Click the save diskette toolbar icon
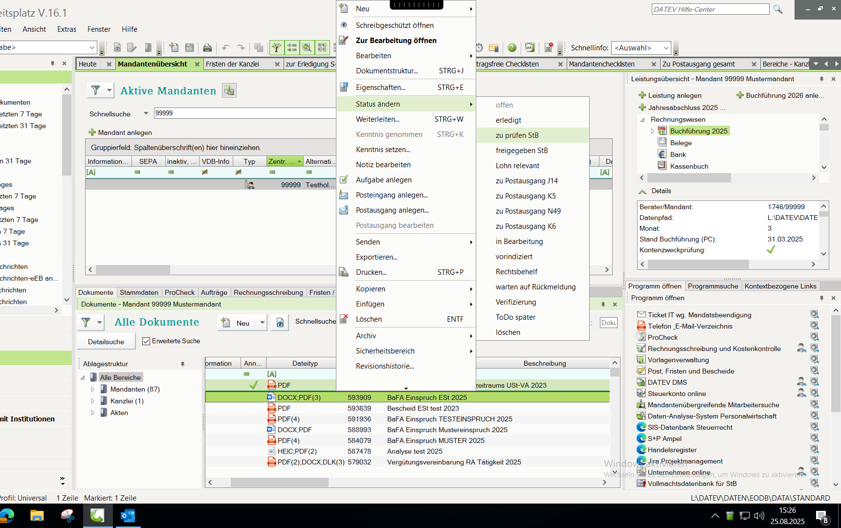The width and height of the screenshot is (841, 528). click(190, 47)
